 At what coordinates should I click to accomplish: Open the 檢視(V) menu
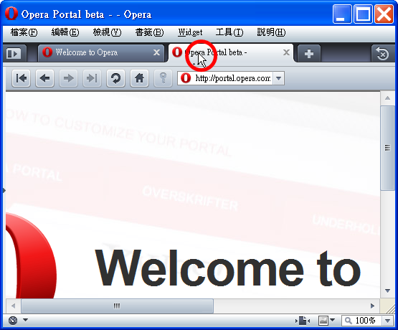(x=107, y=32)
